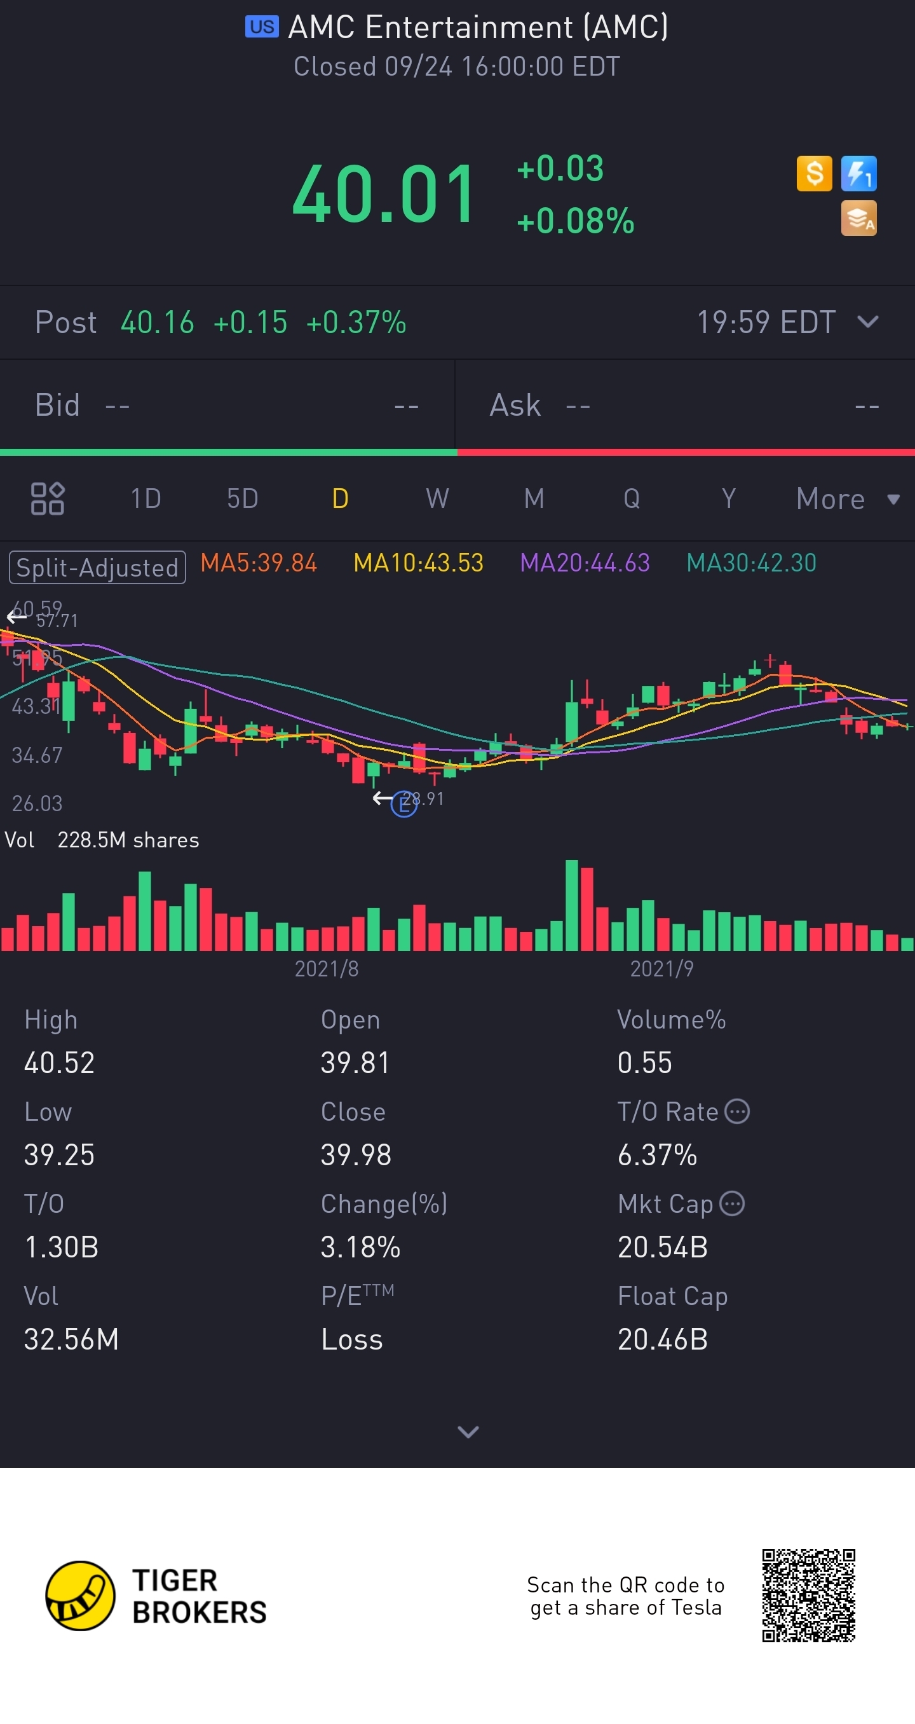The image size is (915, 1724).
Task: Select the Q quarterly chart tab
Action: [x=632, y=498]
